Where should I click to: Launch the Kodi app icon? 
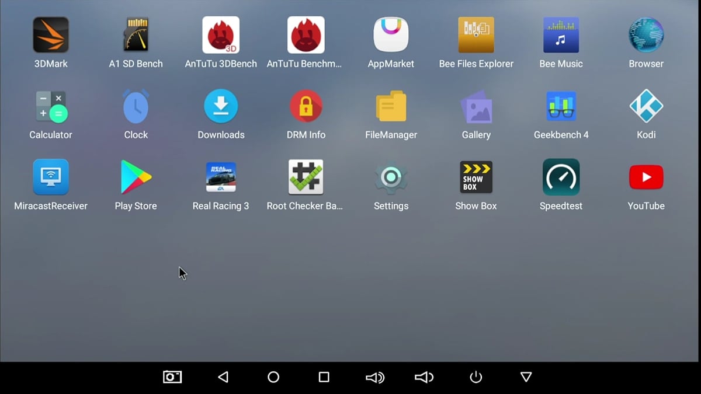coord(646,106)
